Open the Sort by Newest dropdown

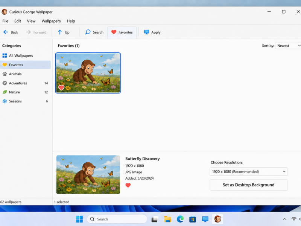point(288,46)
